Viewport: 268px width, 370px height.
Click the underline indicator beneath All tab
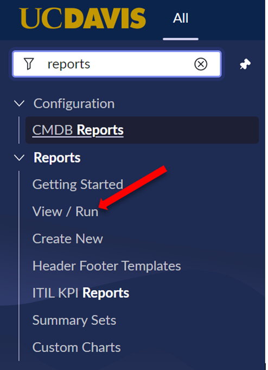tap(181, 39)
